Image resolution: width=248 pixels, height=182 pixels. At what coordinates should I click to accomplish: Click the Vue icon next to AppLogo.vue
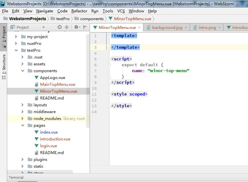[x=36, y=78]
